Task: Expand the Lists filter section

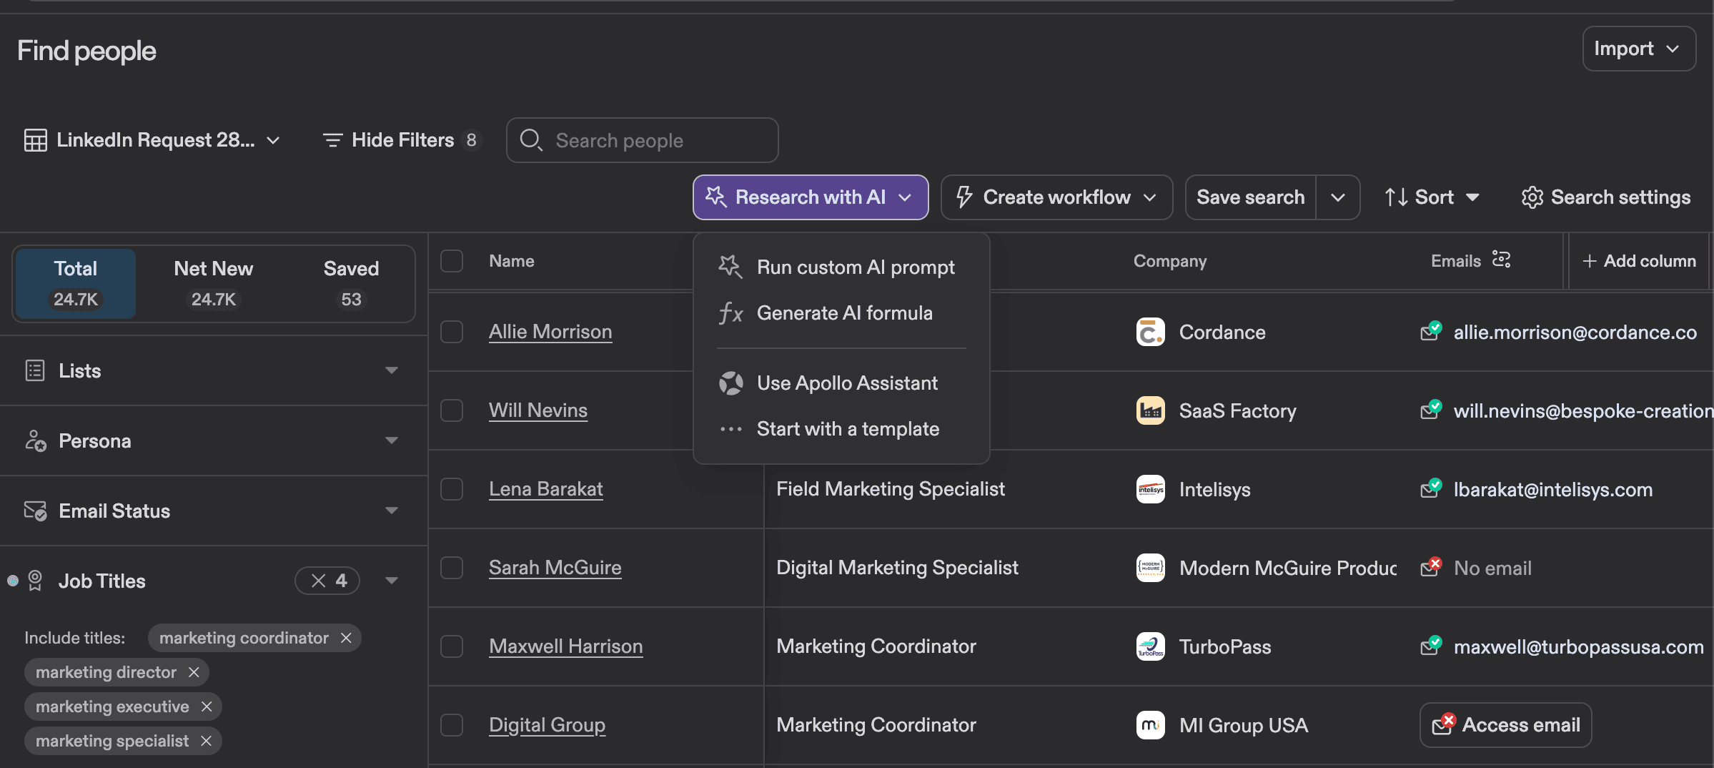Action: (x=391, y=370)
